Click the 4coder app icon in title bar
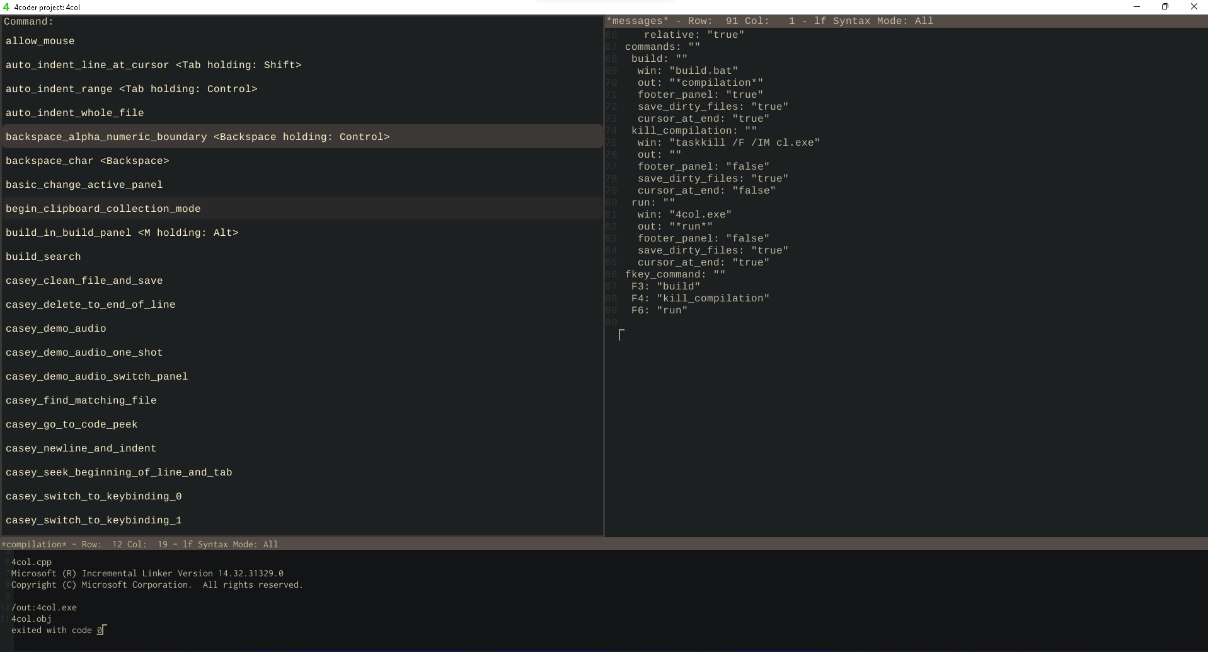Screen dimensions: 1208x652 tap(7, 7)
